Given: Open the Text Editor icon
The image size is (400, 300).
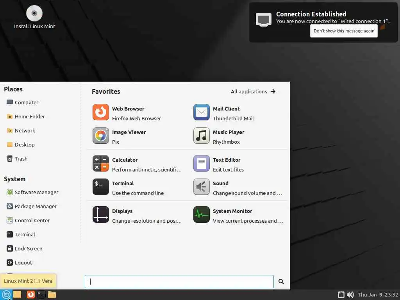Looking at the screenshot, I should click(201, 163).
